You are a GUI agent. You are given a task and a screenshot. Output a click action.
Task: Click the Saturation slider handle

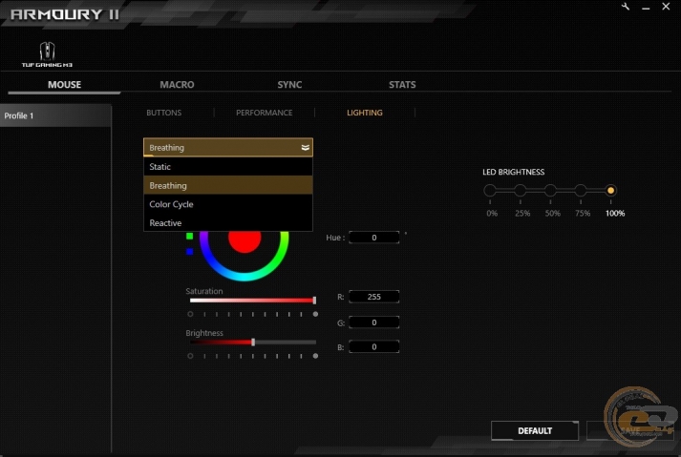(x=314, y=301)
